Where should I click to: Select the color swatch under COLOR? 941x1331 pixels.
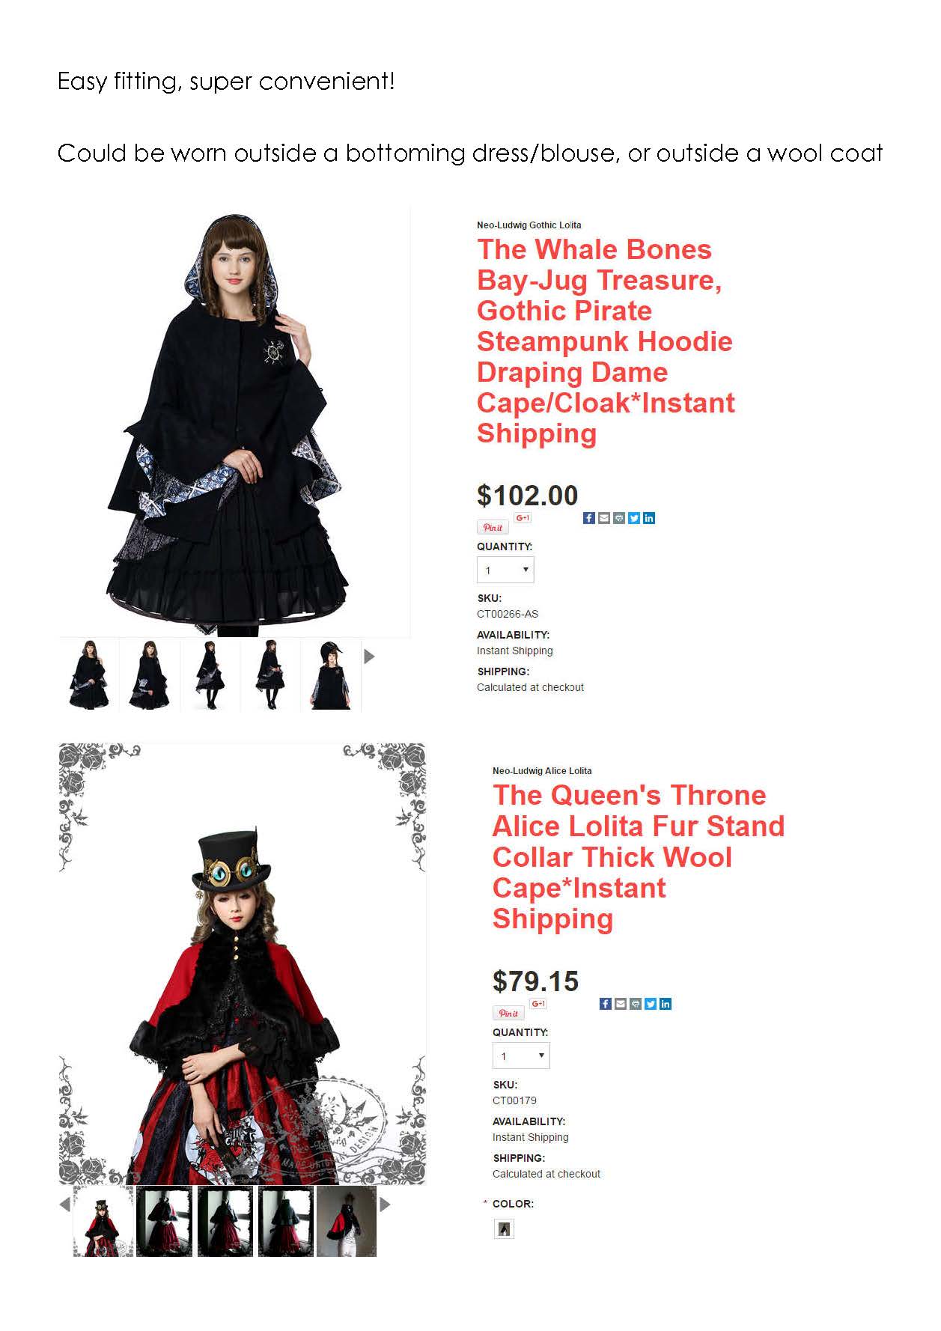(504, 1228)
